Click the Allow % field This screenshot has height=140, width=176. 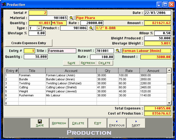(163, 33)
